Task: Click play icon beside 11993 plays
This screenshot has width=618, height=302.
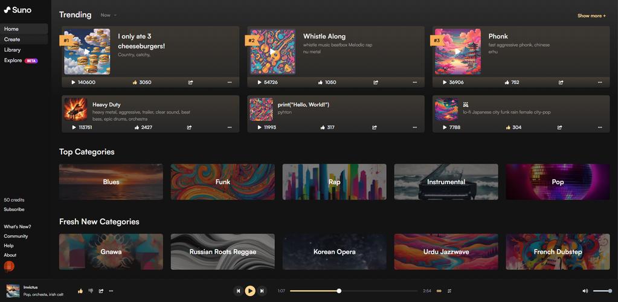Action: tap(259, 127)
